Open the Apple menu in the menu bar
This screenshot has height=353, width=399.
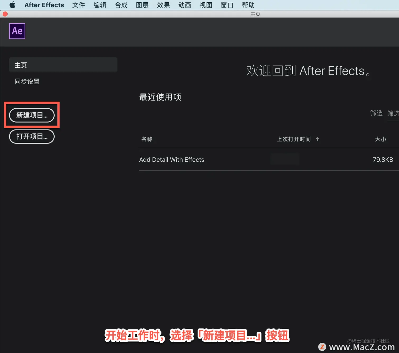coord(12,5)
